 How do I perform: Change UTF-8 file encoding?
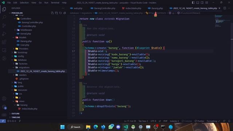point(153,121)
